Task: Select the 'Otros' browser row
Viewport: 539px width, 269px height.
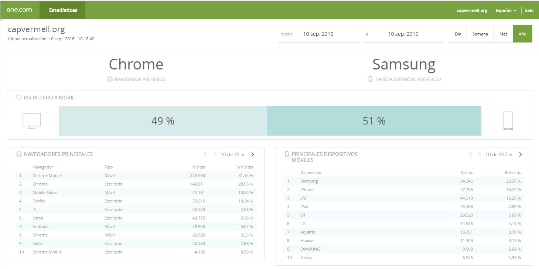Action: [136, 218]
